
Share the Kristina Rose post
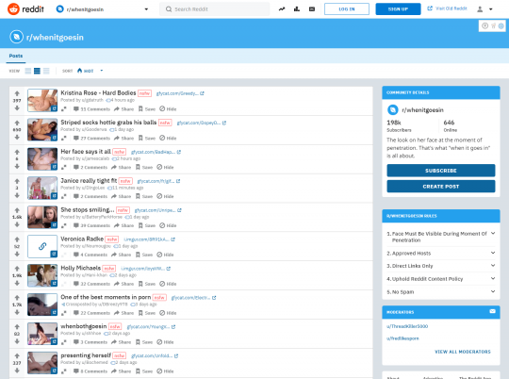(123, 109)
